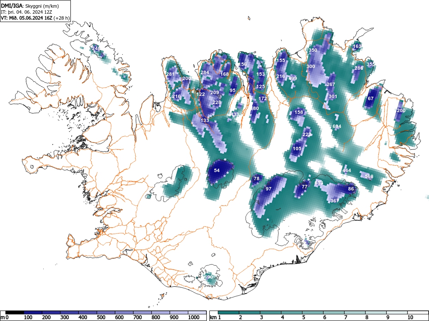Click the 78 value label
Screen dimensions: 429x321
coord(257,178)
